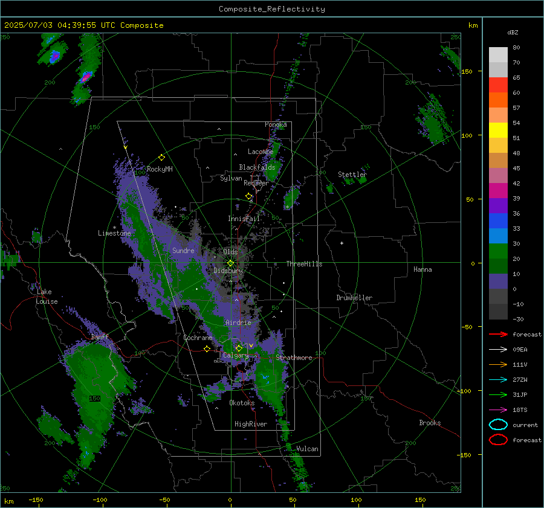Screen dimensions: 544x508
Task: Click the Lake Louise label
Action: click(47, 297)
